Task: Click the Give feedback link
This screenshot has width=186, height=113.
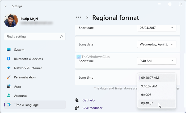Action: click(x=92, y=108)
